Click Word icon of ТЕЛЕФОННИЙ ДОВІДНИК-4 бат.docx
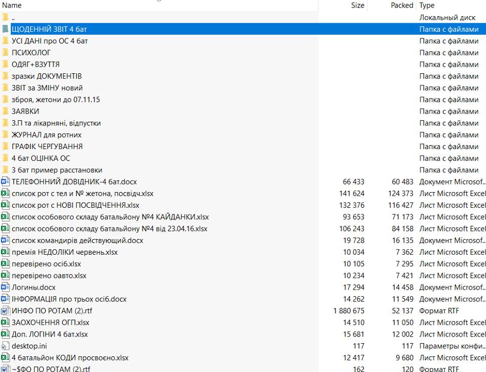 point(6,181)
